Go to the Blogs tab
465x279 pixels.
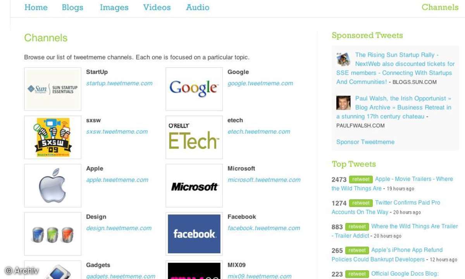point(72,7)
